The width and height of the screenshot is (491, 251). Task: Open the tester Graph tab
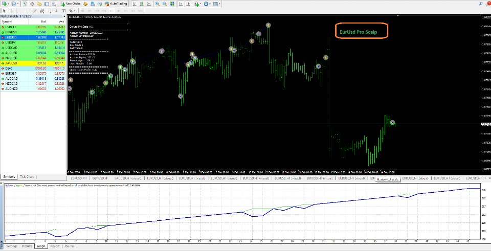pos(41,246)
